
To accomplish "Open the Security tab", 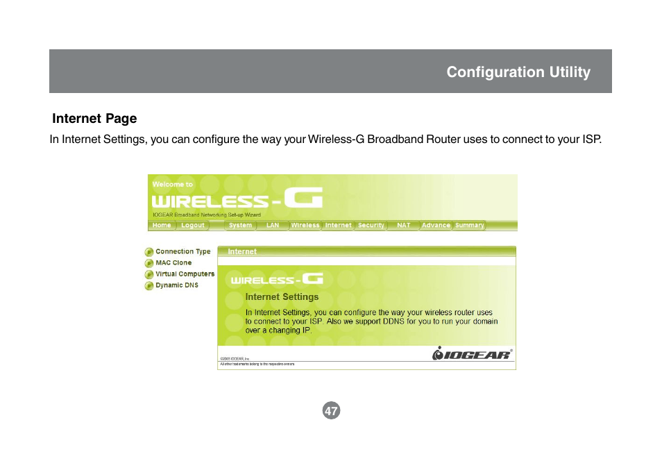I will 371,225.
